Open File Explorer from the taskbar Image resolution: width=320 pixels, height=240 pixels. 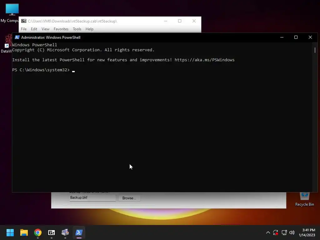coord(24,232)
